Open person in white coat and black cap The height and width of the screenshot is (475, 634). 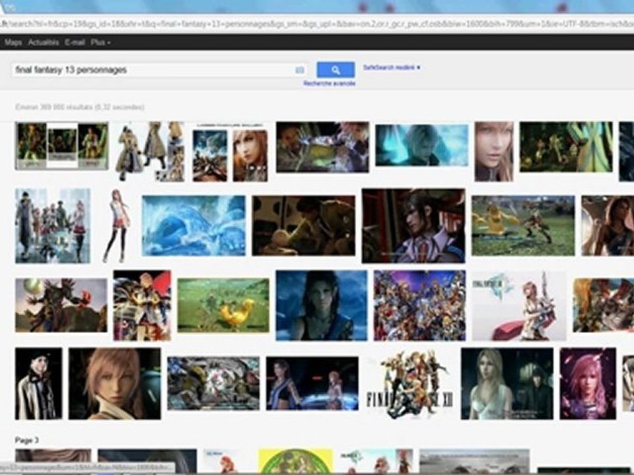click(38, 383)
